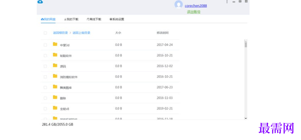The height and width of the screenshot is (140, 301).
Task: Click the folder icon for 删除
Action: point(55,97)
